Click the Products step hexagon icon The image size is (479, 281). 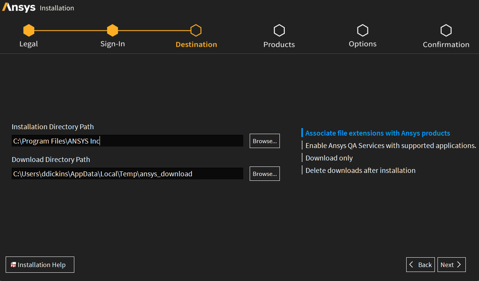(279, 31)
